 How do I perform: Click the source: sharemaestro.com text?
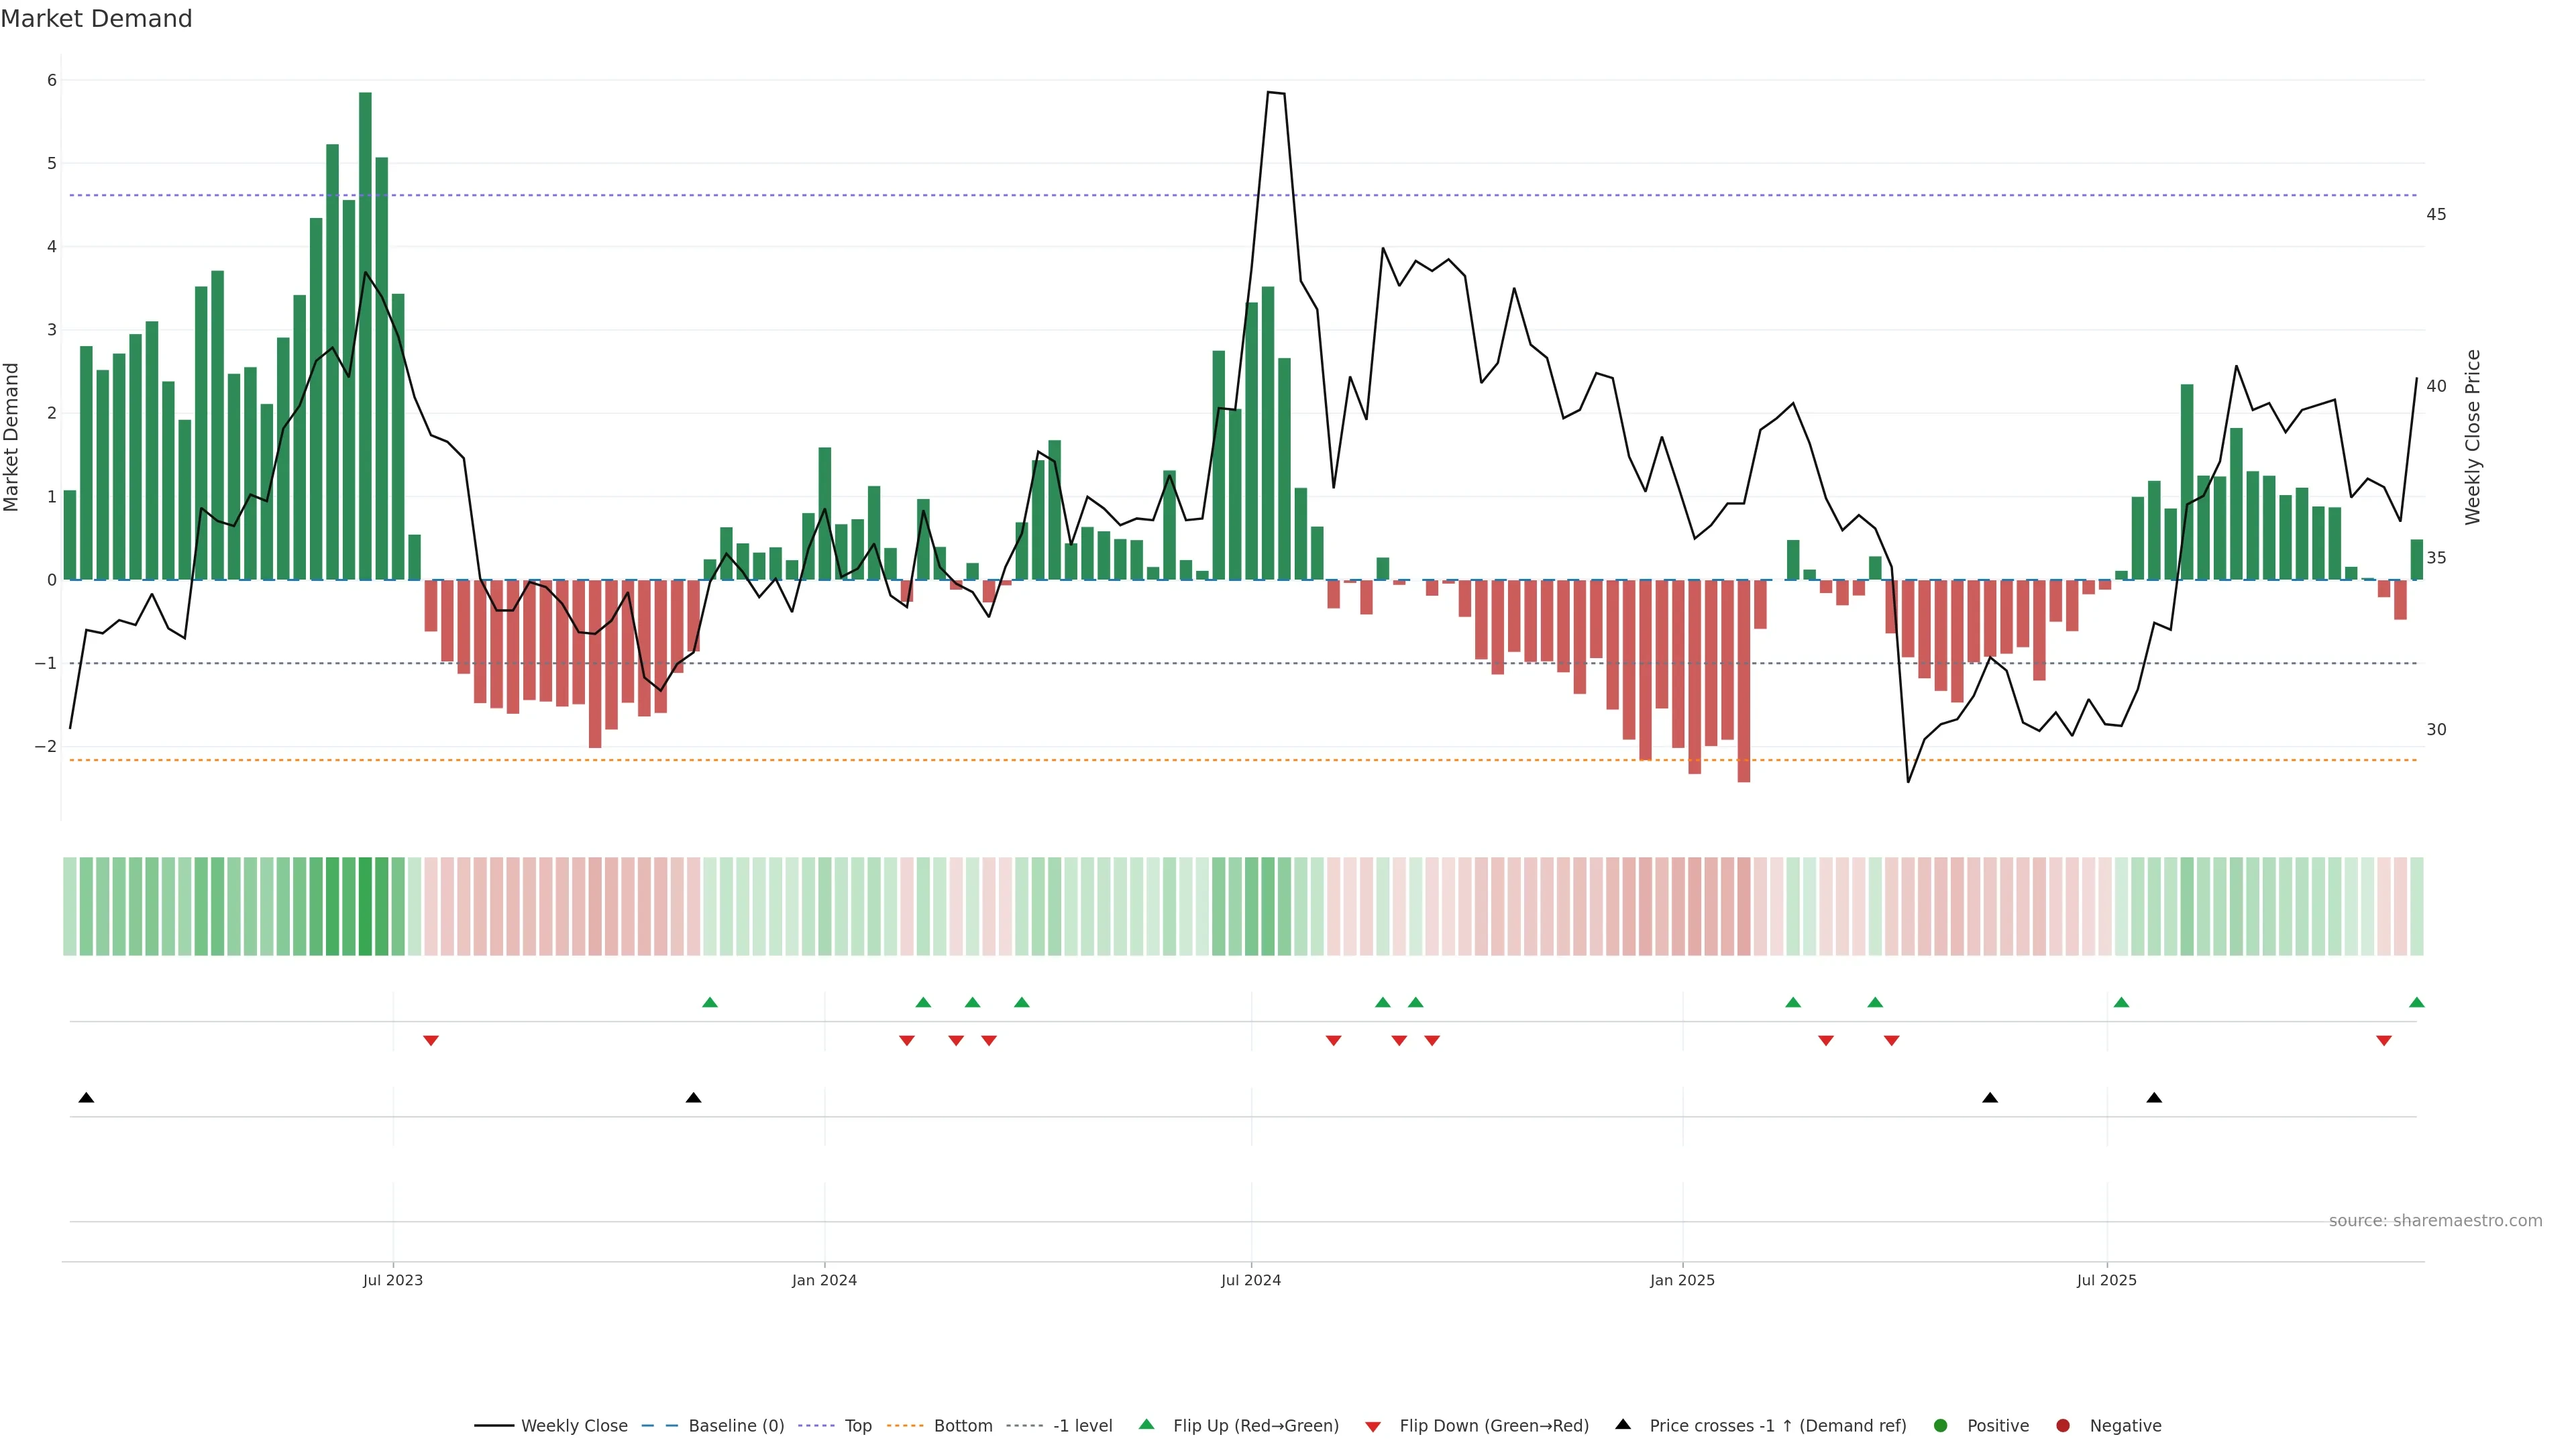click(2435, 1221)
